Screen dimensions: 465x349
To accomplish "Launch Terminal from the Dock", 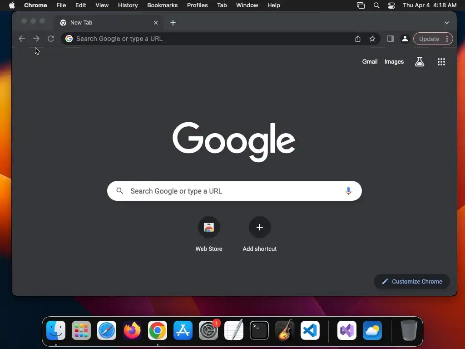I will 259,330.
